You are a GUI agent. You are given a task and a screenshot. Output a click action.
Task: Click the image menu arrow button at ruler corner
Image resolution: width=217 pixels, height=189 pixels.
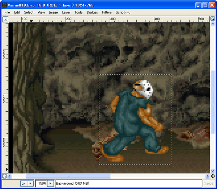5,20
